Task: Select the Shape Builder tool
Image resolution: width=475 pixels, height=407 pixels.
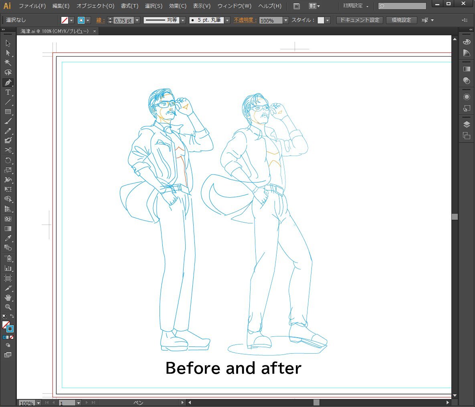Action: pos(8,199)
